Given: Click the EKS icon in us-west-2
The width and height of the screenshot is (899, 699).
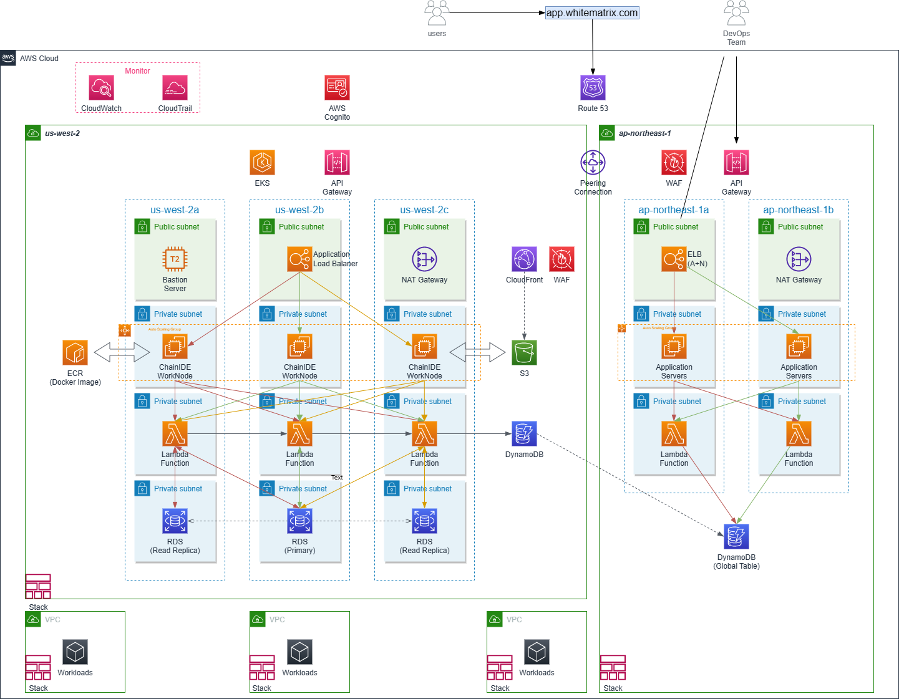Looking at the screenshot, I should [x=262, y=163].
